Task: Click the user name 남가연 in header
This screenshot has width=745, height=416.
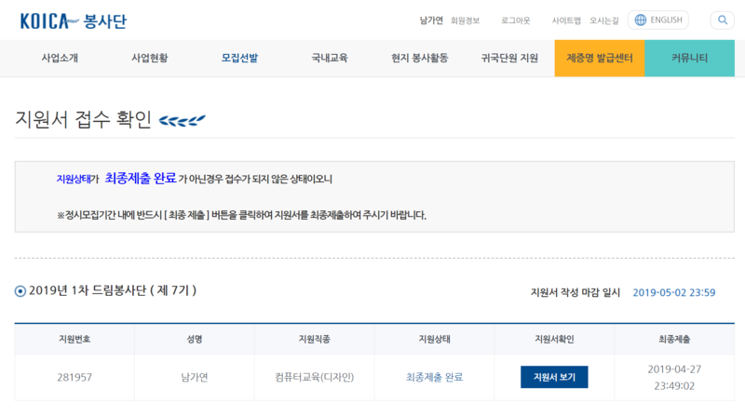Action: tap(431, 20)
